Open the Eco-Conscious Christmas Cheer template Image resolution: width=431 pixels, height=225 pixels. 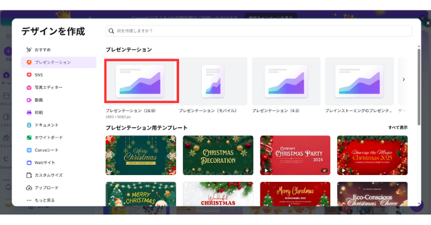pos(372,194)
